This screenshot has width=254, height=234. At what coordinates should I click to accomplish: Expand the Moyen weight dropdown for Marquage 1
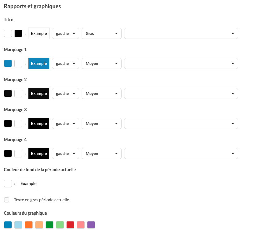101,63
